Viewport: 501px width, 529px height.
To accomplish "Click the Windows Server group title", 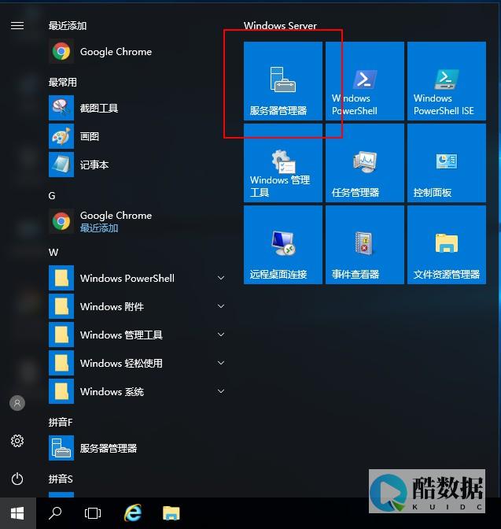I will 280,26.
